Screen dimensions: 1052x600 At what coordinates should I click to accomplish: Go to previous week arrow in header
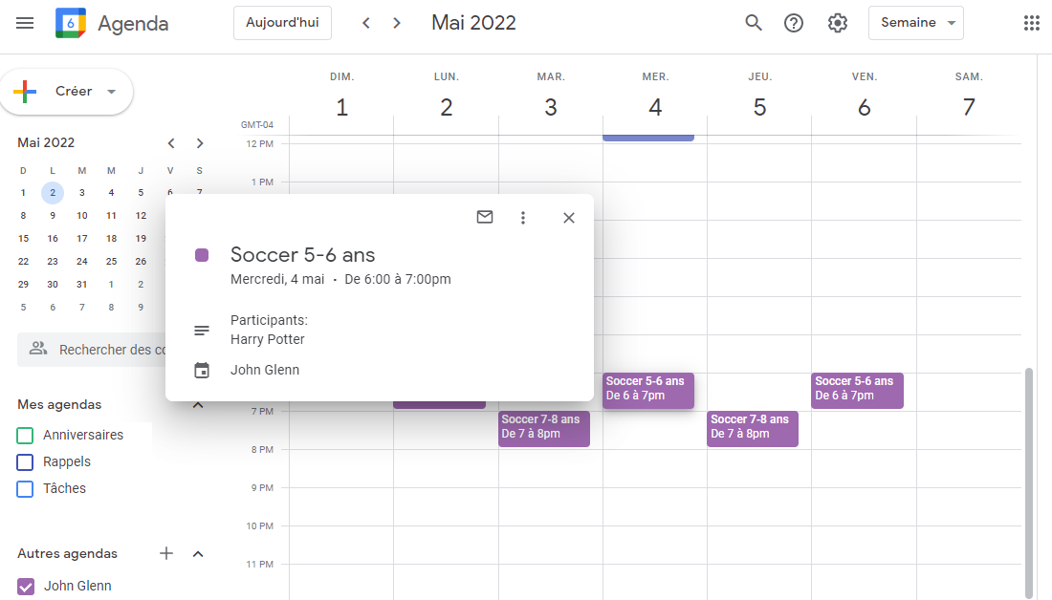click(x=366, y=23)
